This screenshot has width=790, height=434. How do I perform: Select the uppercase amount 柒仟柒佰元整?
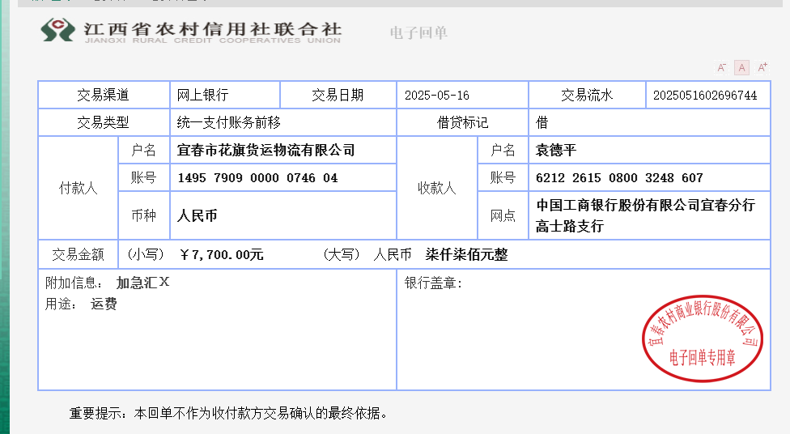click(x=466, y=254)
